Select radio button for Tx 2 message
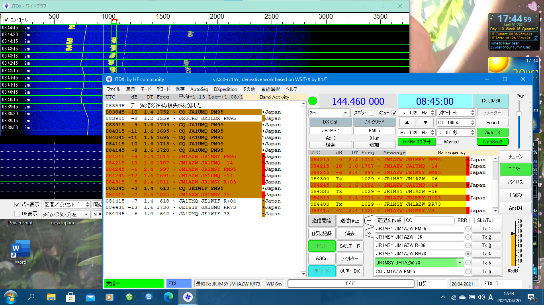The image size is (544, 305). (x=468, y=237)
